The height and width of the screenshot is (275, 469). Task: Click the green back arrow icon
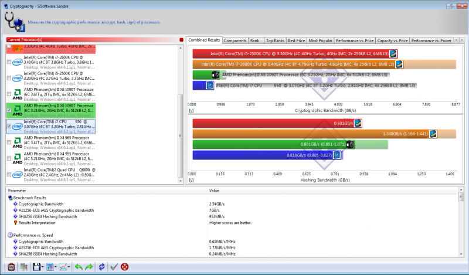tap(79, 267)
